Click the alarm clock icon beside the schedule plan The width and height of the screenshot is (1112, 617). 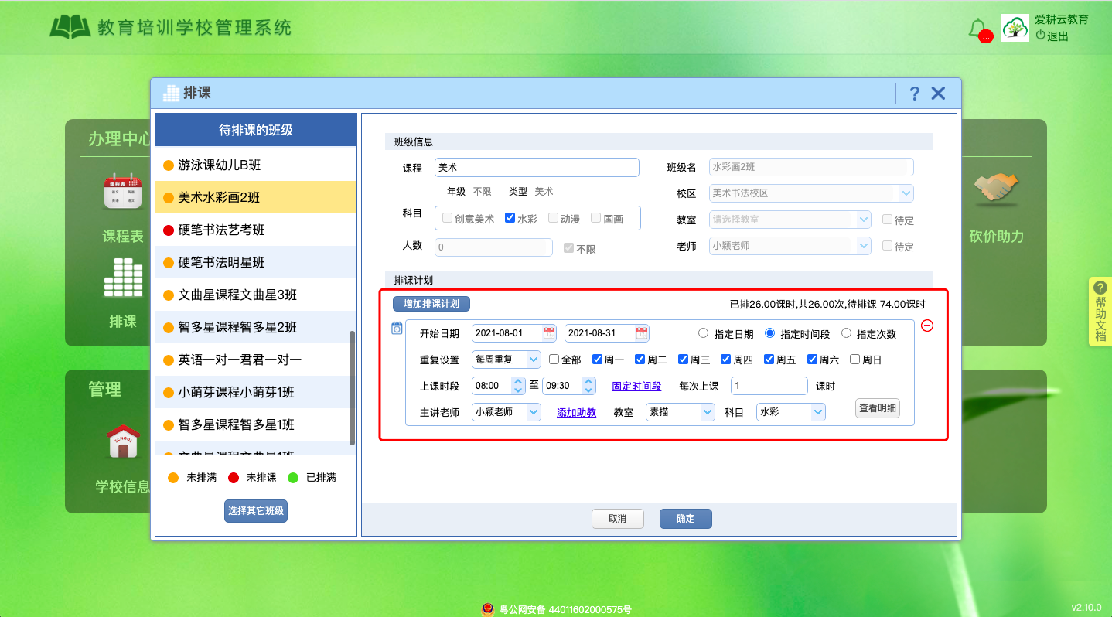click(x=396, y=328)
